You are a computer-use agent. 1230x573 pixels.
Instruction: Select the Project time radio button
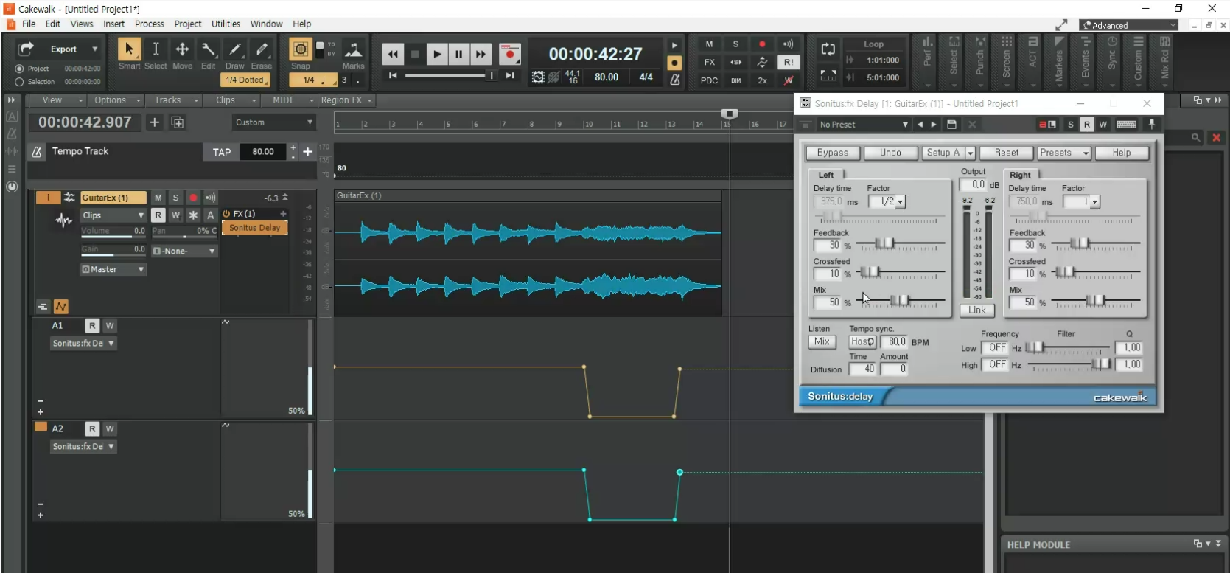(x=19, y=69)
